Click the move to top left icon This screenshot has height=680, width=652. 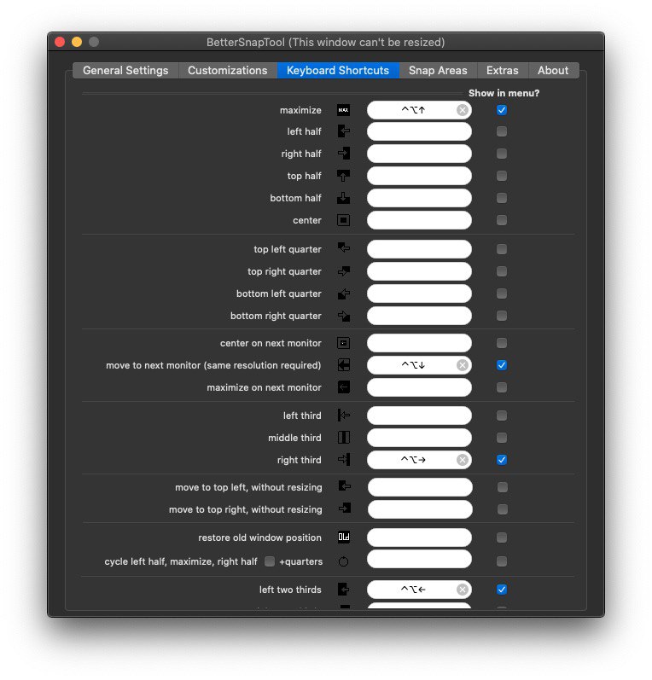click(345, 486)
